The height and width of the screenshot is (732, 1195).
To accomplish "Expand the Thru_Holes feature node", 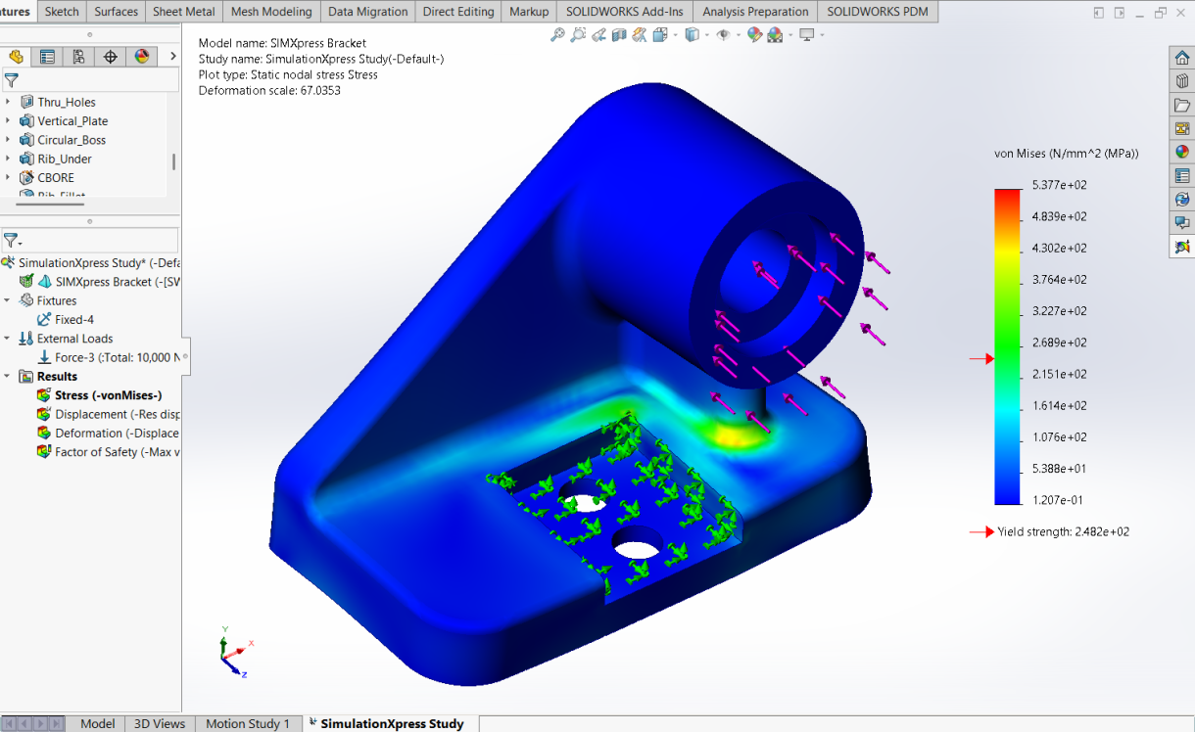I will pos(8,102).
